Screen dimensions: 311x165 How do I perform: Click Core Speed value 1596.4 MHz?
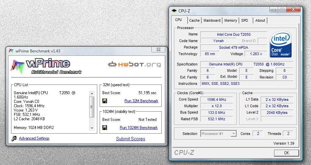pyautogui.click(x=216, y=100)
